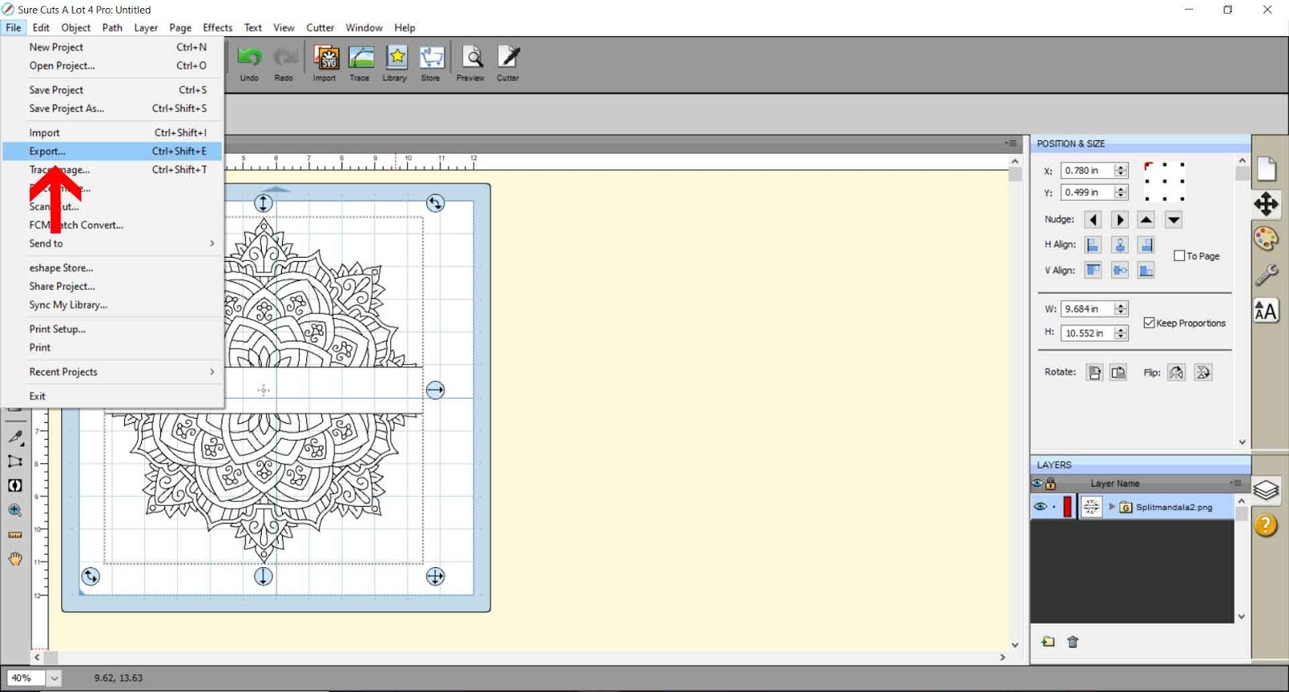Adjust the X position stepper
Image resolution: width=1289 pixels, height=692 pixels.
(1121, 171)
